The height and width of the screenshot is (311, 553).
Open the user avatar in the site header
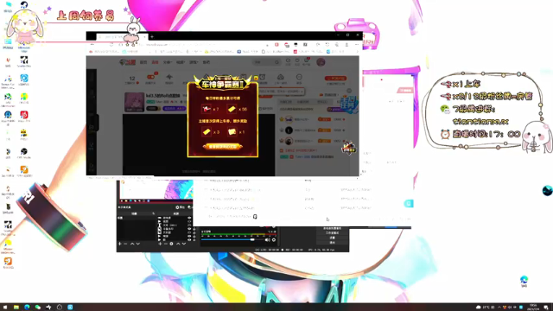(x=321, y=62)
